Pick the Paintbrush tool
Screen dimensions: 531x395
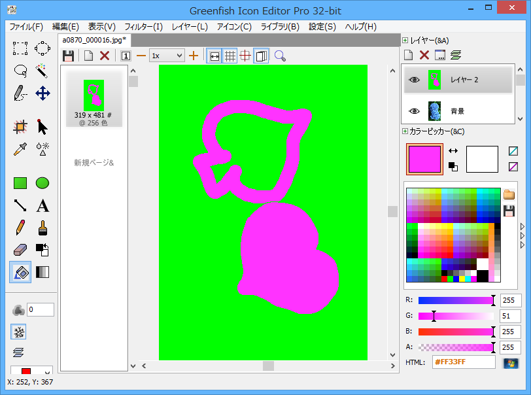[x=43, y=228]
